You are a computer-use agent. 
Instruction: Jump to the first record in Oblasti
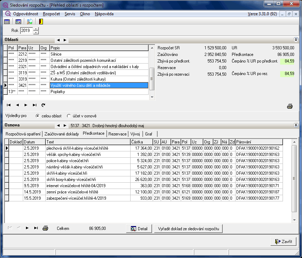click(9, 105)
